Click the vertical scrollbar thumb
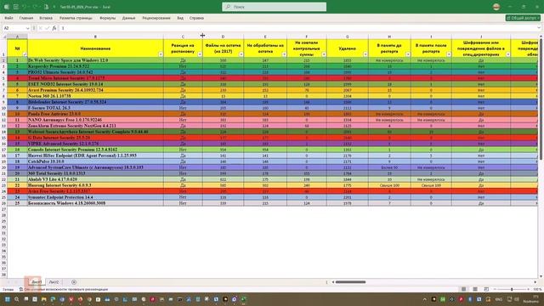Viewport: 544px width, 306px height. pos(541,99)
